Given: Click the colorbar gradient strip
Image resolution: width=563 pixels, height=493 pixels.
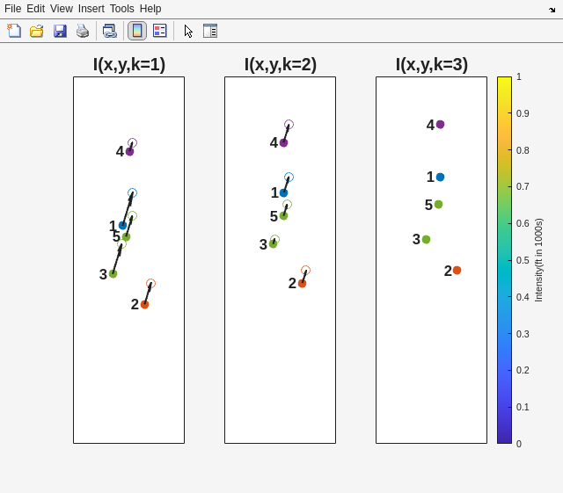Looking at the screenshot, I should [504, 259].
